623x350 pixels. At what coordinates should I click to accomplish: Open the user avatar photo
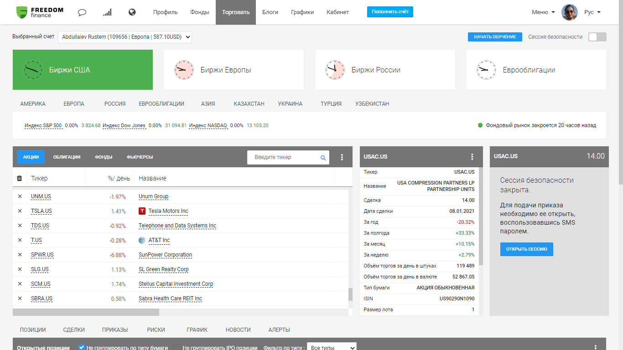pyautogui.click(x=570, y=12)
